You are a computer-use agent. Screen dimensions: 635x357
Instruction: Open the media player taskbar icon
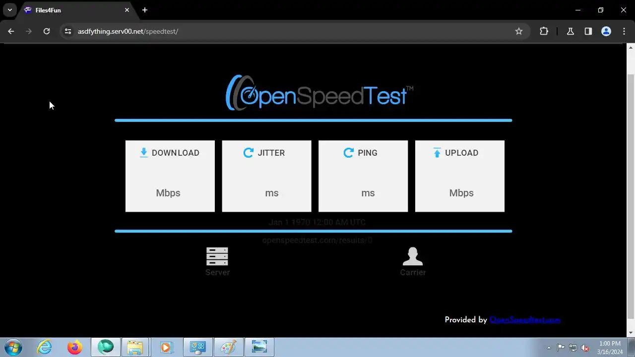click(x=166, y=347)
